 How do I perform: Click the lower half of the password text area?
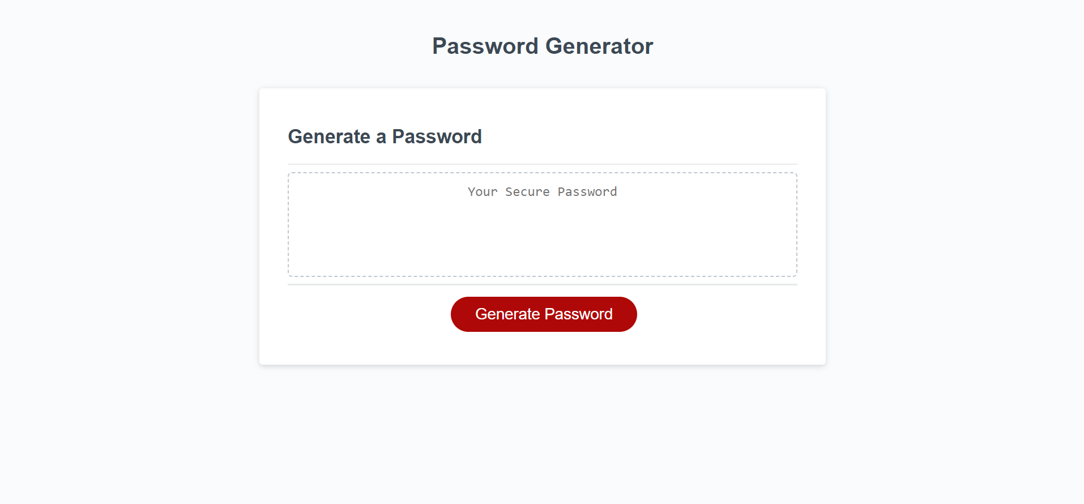(x=543, y=251)
